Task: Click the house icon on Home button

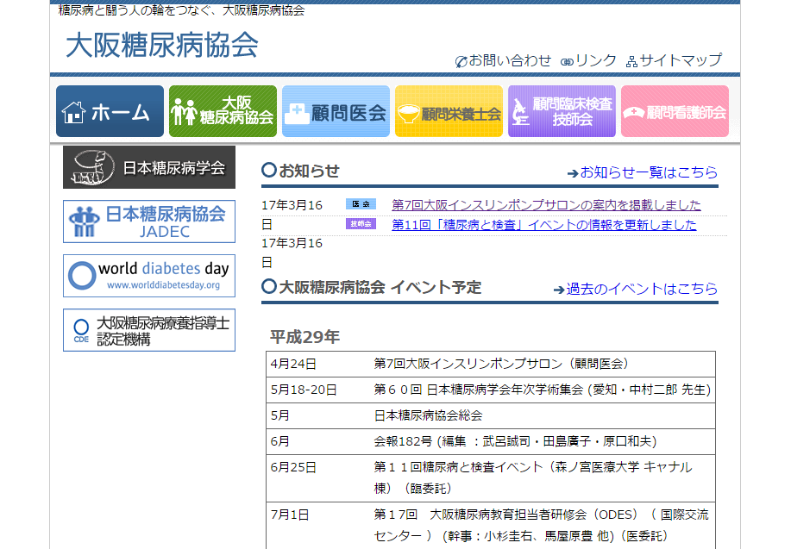Action: tap(73, 112)
